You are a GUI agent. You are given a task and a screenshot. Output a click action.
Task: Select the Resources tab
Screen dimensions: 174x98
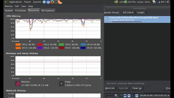(34, 10)
